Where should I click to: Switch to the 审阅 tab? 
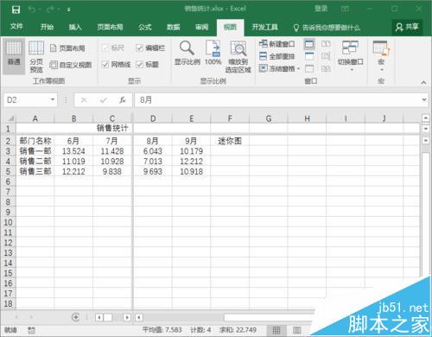(x=201, y=27)
